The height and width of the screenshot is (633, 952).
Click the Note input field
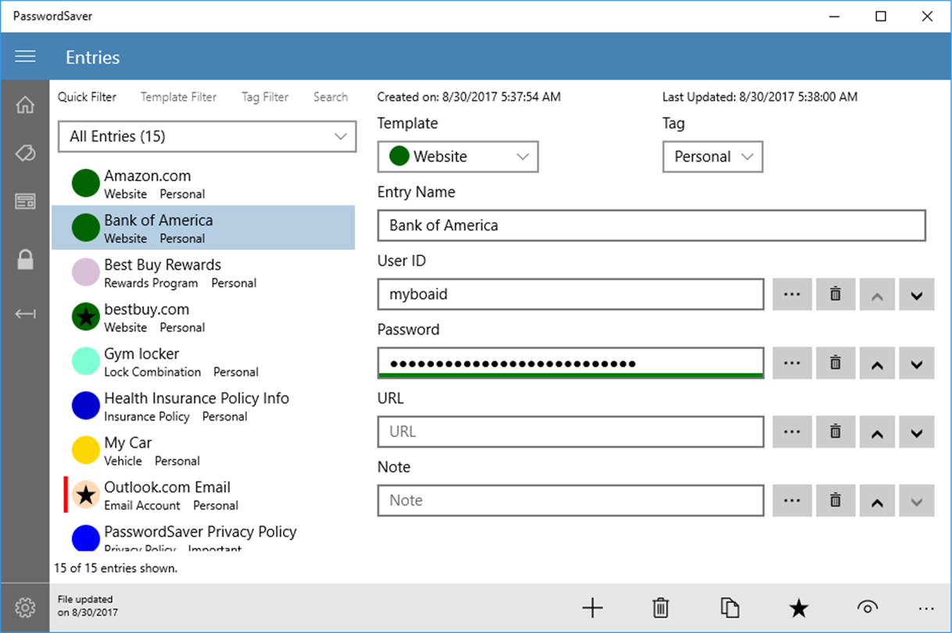[x=571, y=501]
